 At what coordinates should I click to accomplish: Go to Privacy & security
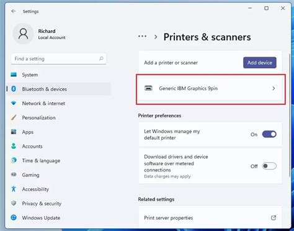pos(59,203)
